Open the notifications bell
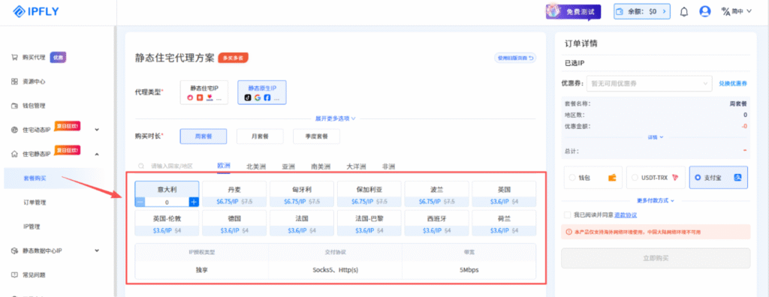 (684, 12)
